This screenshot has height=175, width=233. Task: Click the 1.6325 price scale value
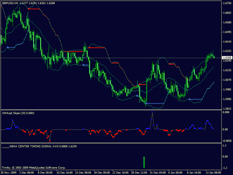(227, 51)
